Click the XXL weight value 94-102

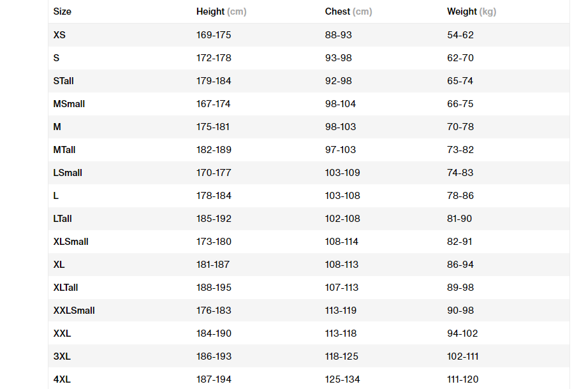coord(462,334)
